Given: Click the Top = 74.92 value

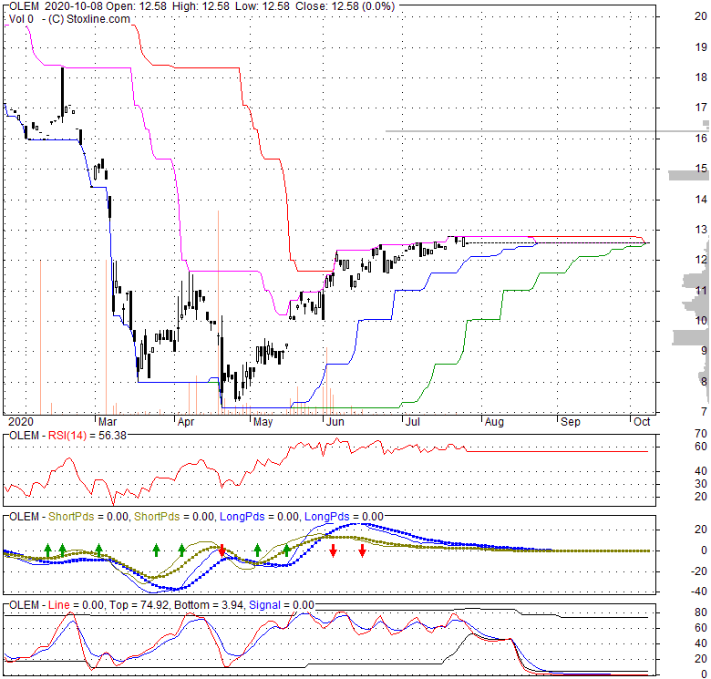Looking at the screenshot, I should [x=139, y=605].
